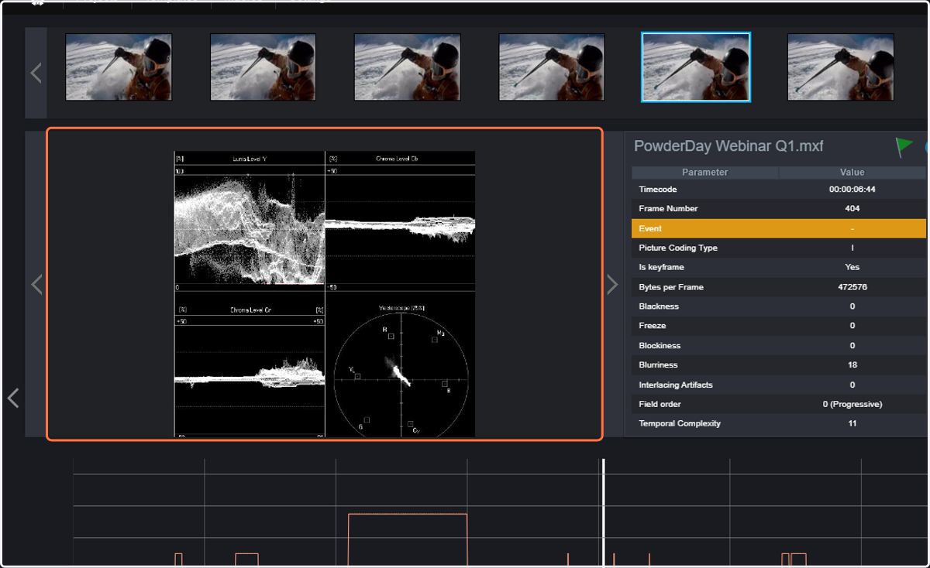The width and height of the screenshot is (930, 568).
Task: Click the Bytes per Frame value 472576
Action: point(852,287)
